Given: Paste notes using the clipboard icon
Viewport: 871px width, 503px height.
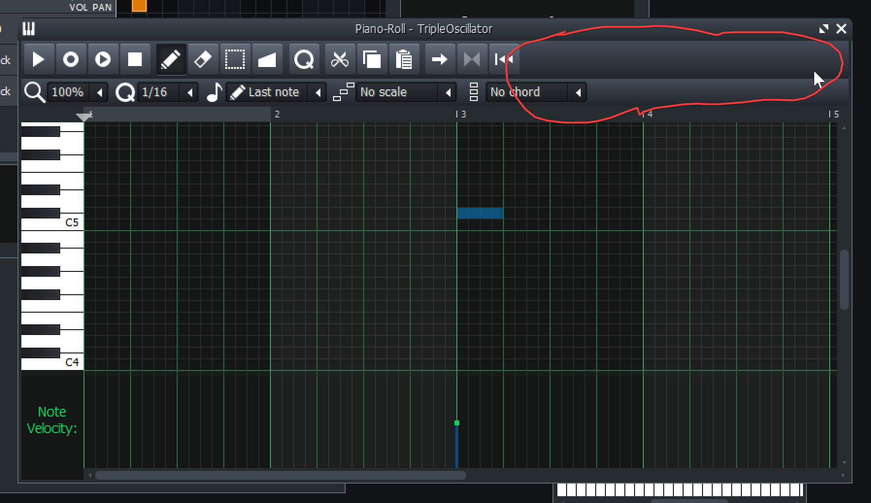Looking at the screenshot, I should click(404, 59).
